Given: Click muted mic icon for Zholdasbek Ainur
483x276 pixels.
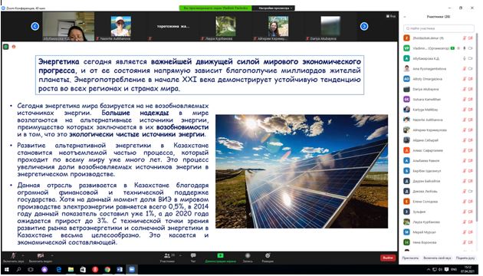Looking at the screenshot, I should (x=465, y=38).
